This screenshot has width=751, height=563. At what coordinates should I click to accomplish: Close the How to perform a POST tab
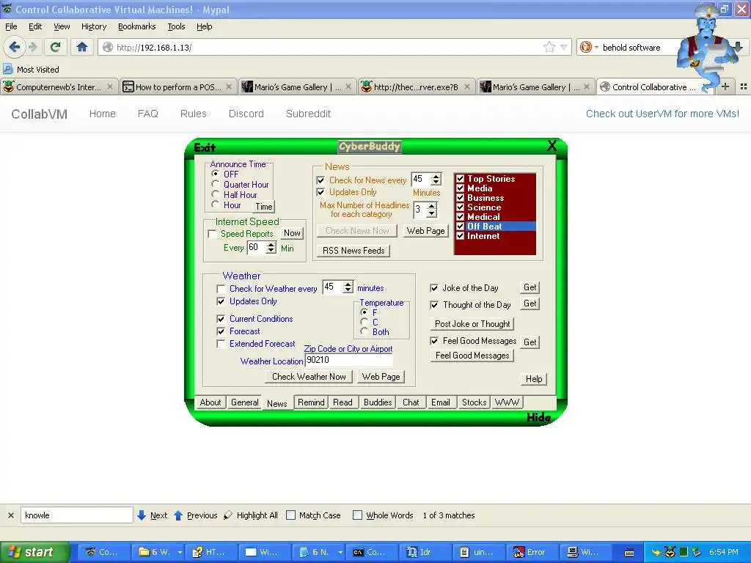click(x=229, y=87)
